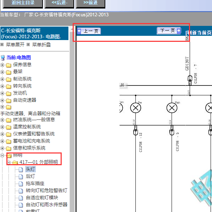Image resolution: width=212 pixels, height=212 pixels.
Task: Go to previous page with 上一页
Action: (x=89, y=31)
